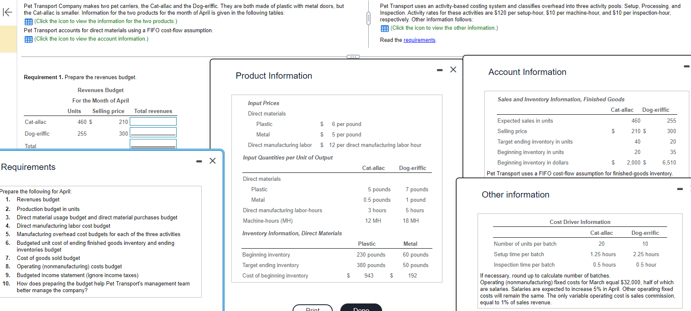Select 'Budgeted income statement' requirement

click(x=77, y=275)
